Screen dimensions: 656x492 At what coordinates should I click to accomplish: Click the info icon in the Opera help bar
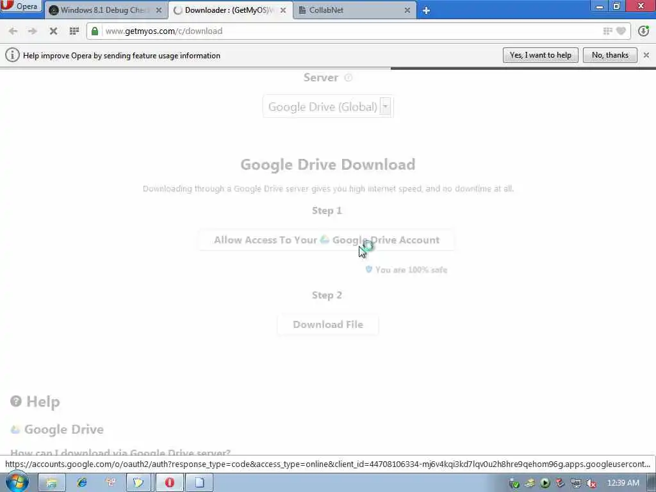12,55
